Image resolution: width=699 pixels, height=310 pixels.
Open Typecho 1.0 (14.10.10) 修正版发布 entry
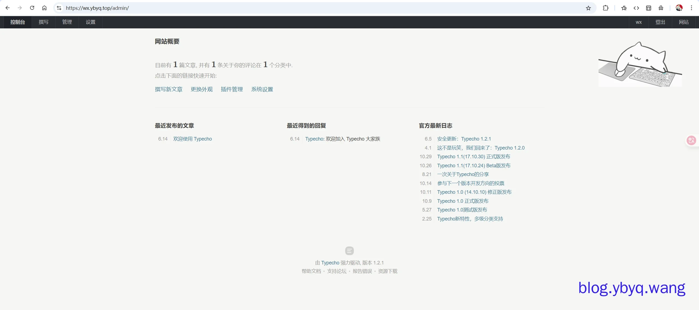tap(474, 192)
